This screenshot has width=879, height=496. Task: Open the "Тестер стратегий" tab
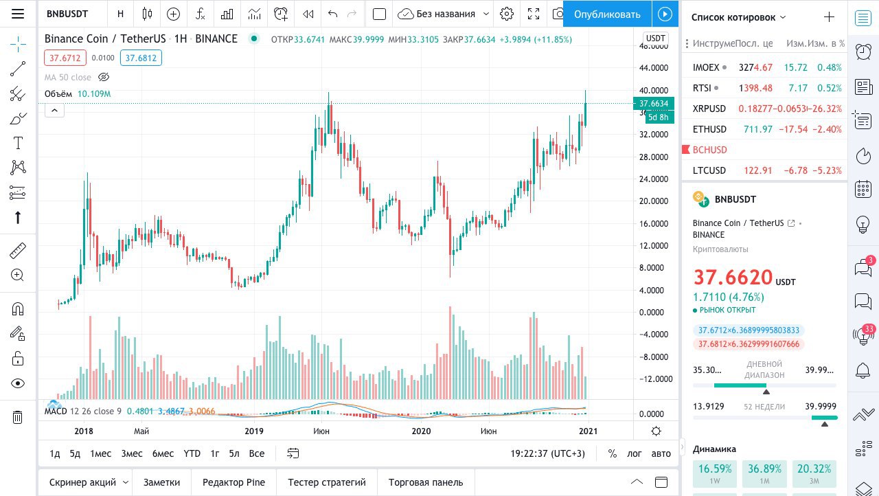click(x=327, y=482)
